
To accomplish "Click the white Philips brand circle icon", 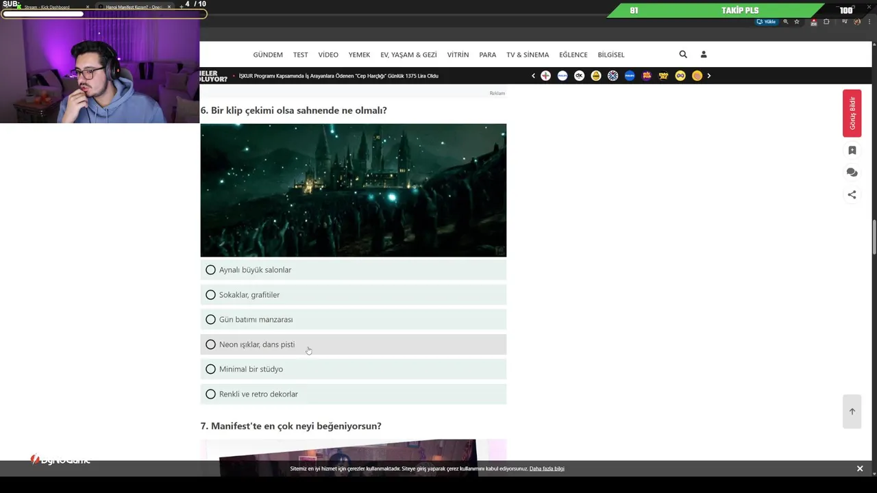I will point(563,76).
